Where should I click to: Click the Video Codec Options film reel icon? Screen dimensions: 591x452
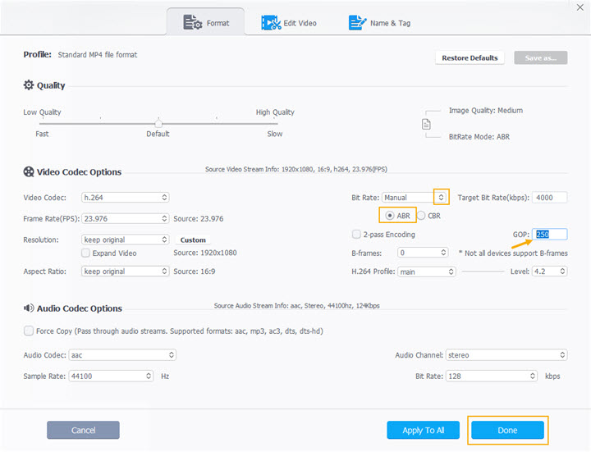coord(29,171)
